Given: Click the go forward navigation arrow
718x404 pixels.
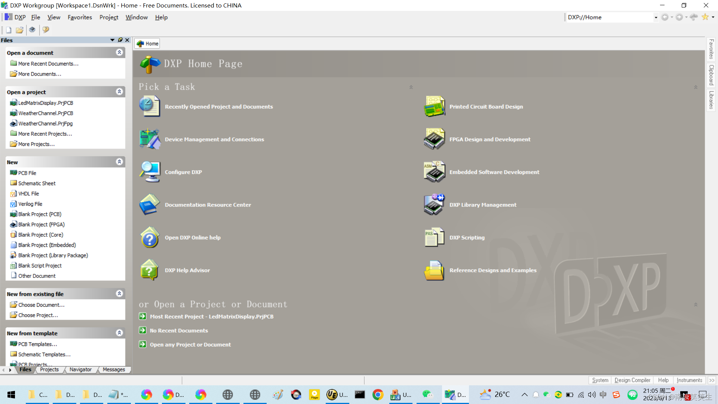Looking at the screenshot, I should [679, 17].
